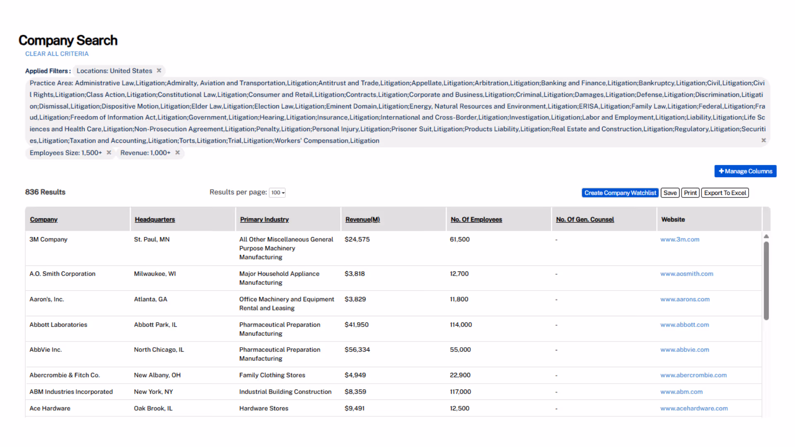Open the abbott.com website link
The height and width of the screenshot is (447, 795).
[684, 324]
